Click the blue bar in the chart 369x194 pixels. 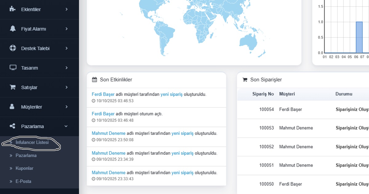coord(359,37)
